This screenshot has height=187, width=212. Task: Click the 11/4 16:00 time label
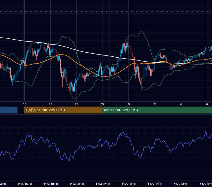pos(25,184)
